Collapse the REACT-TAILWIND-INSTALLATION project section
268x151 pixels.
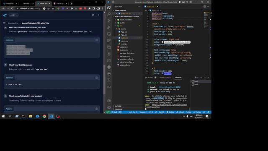click(x=126, y=17)
